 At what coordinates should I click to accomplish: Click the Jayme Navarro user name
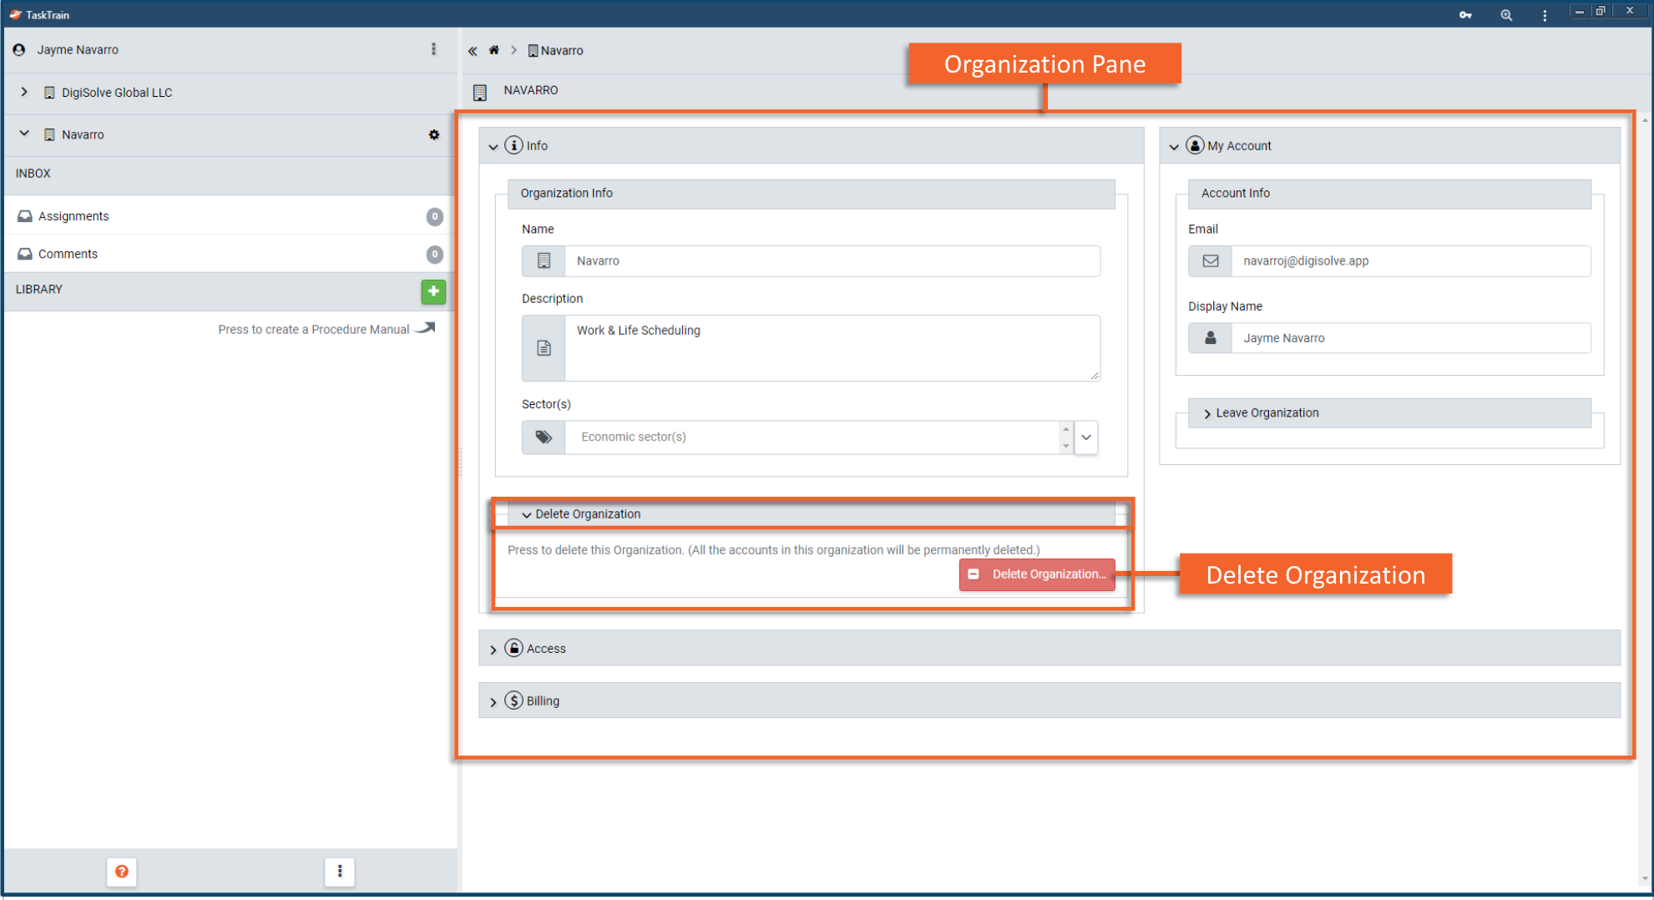tap(78, 50)
